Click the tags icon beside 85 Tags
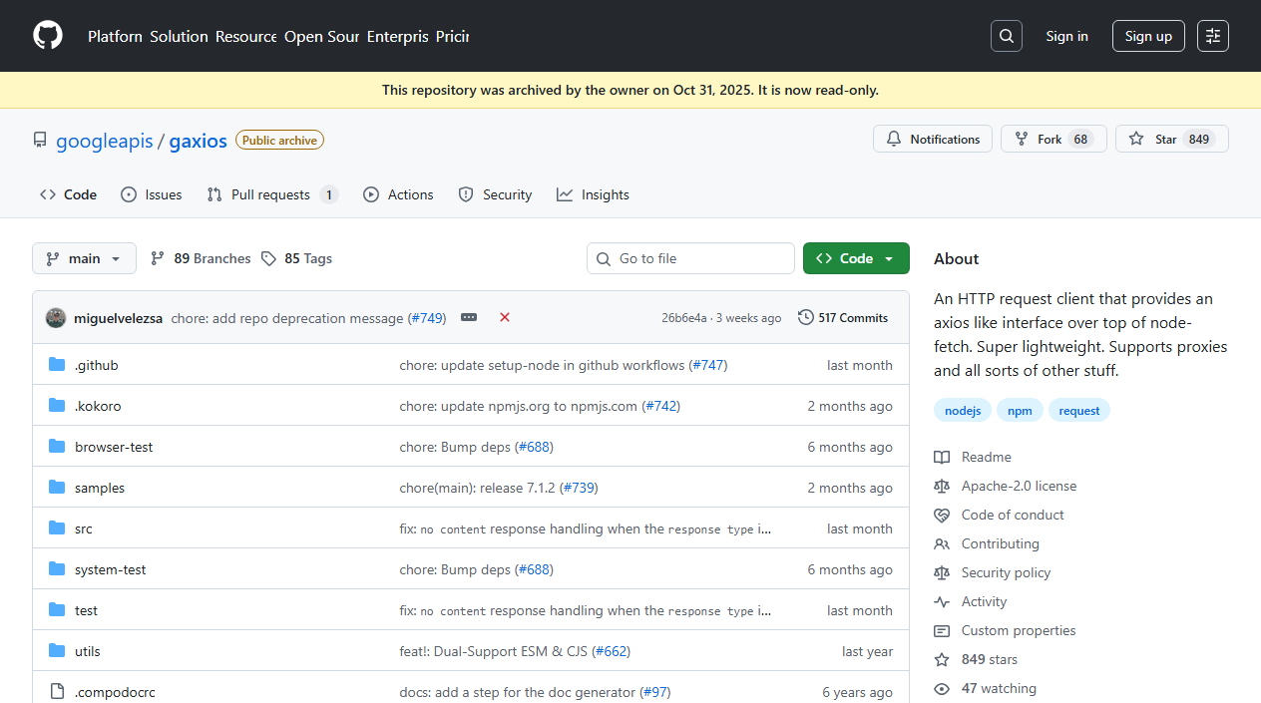Viewport: 1261px width, 703px height. point(268,258)
